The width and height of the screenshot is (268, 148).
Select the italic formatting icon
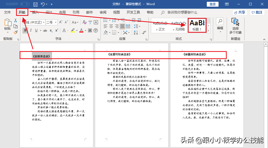[31, 30]
